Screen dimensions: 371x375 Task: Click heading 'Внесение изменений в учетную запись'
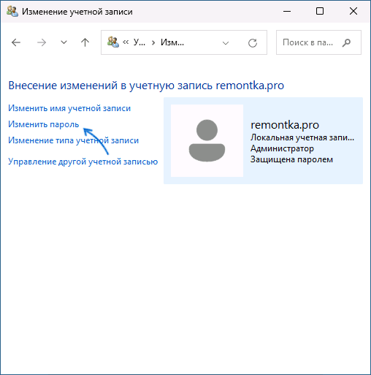tap(110, 86)
